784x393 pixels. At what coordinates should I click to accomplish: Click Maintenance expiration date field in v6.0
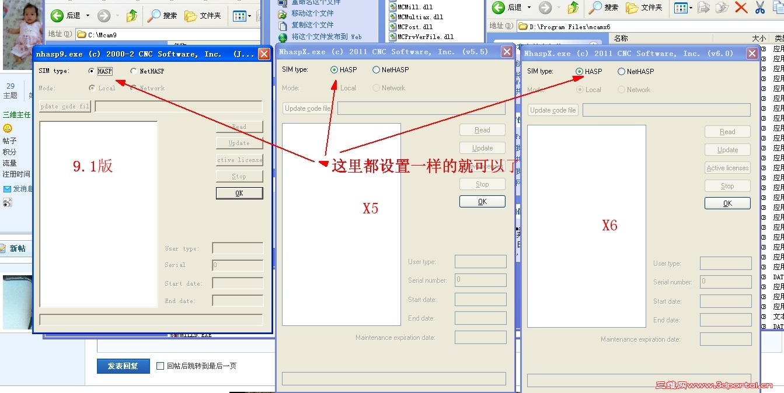click(726, 339)
